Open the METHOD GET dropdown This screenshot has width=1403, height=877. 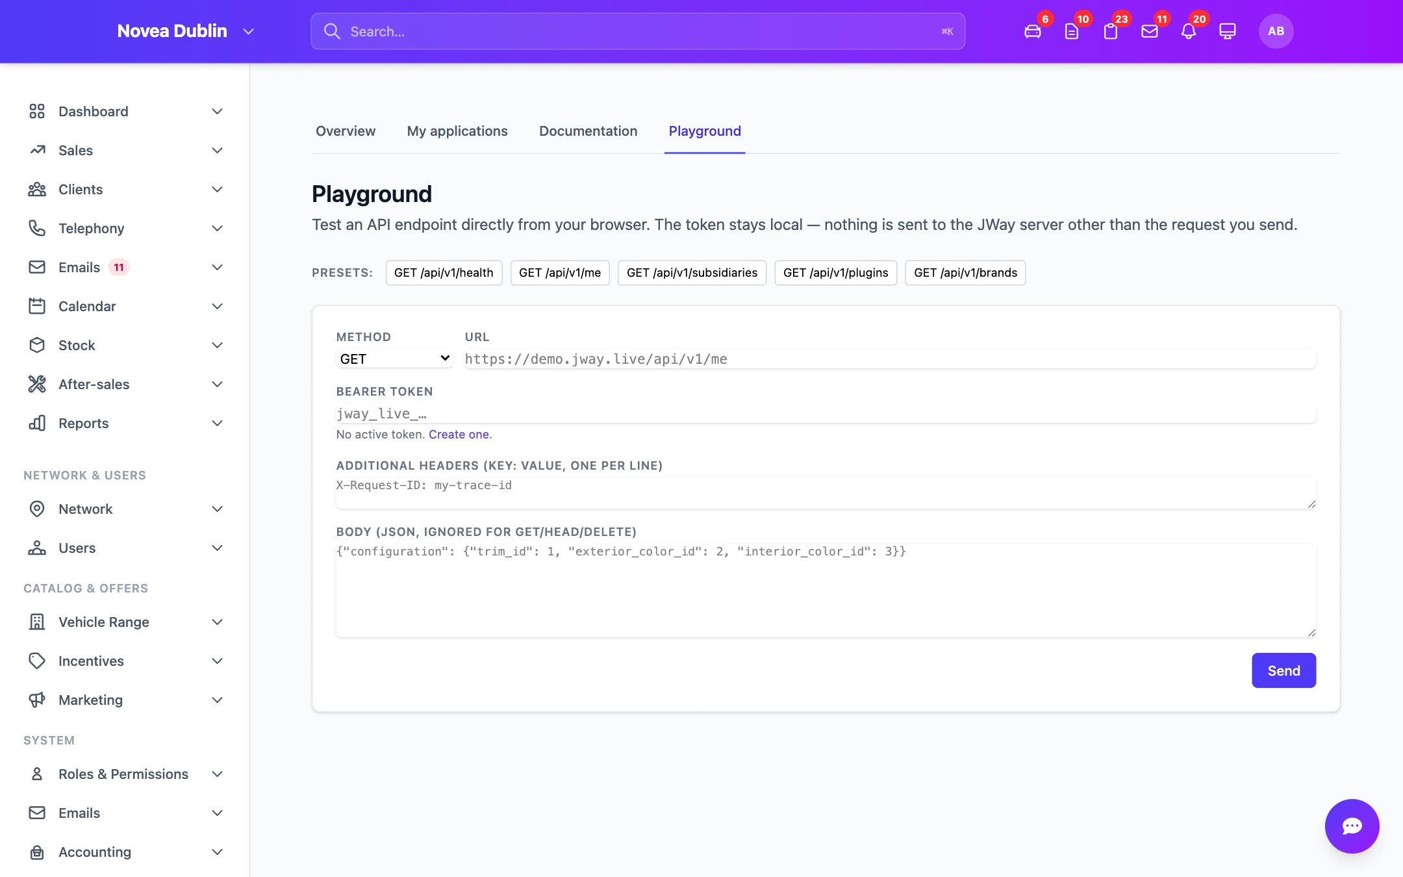click(x=394, y=359)
